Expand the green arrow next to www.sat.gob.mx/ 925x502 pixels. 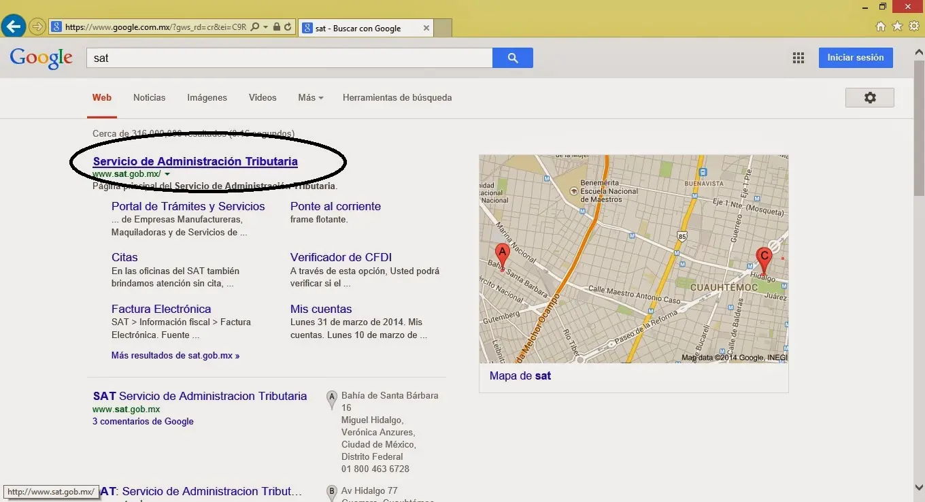(167, 174)
